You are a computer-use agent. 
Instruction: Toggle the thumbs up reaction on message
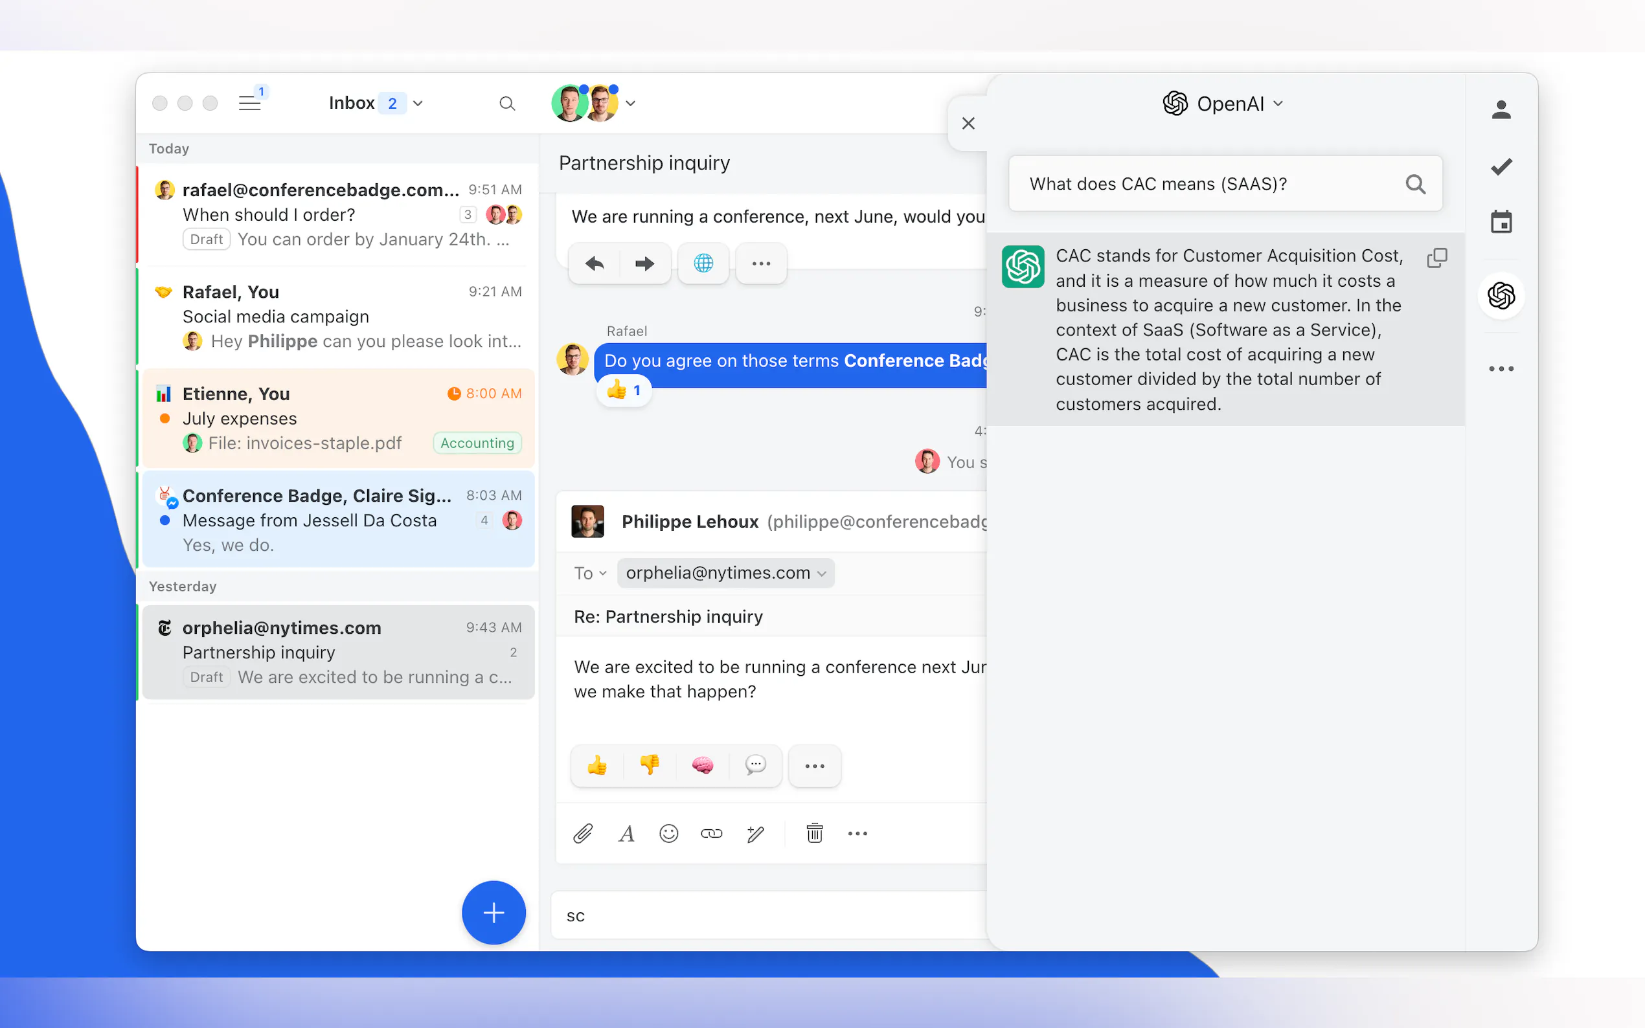pos(624,390)
